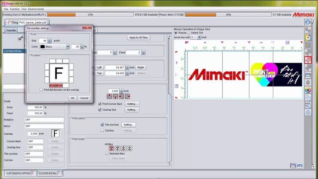
Task: Adjust the 24.000 inch height stepper
Action: 127,73
